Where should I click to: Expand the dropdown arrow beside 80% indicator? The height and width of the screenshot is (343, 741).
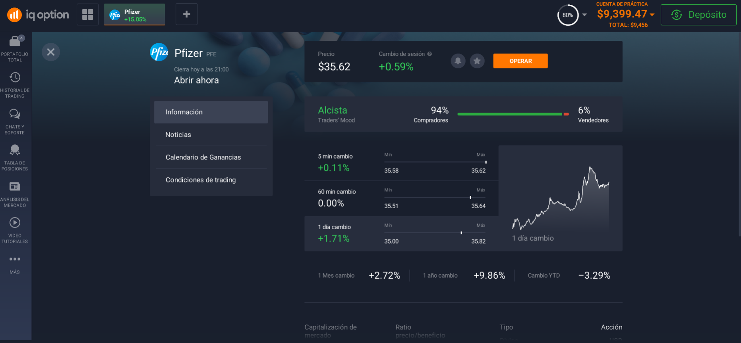[x=584, y=15]
